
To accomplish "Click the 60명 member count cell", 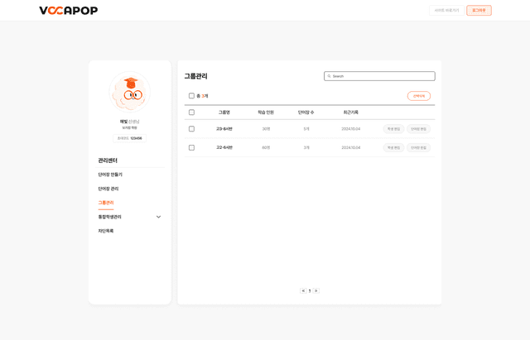I will [x=266, y=147].
